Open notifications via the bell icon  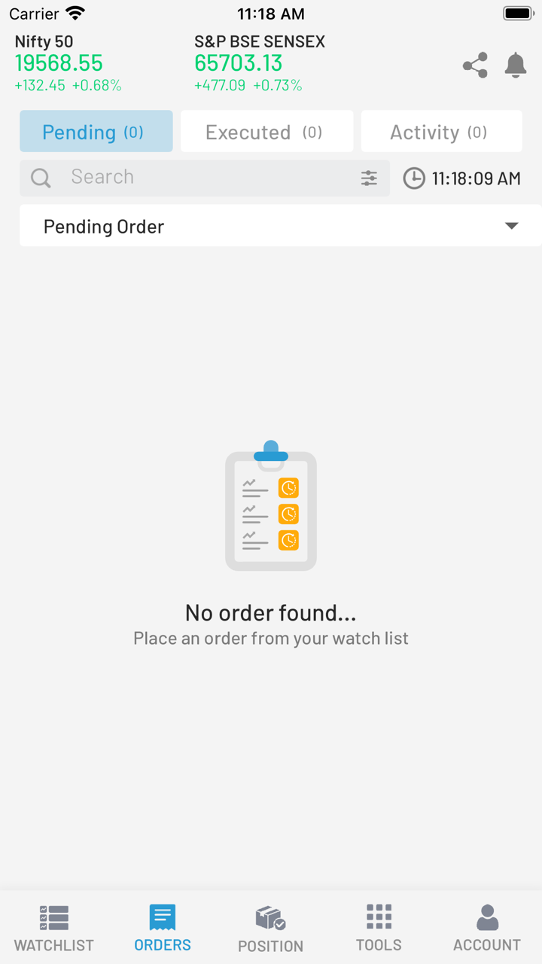[x=516, y=66]
